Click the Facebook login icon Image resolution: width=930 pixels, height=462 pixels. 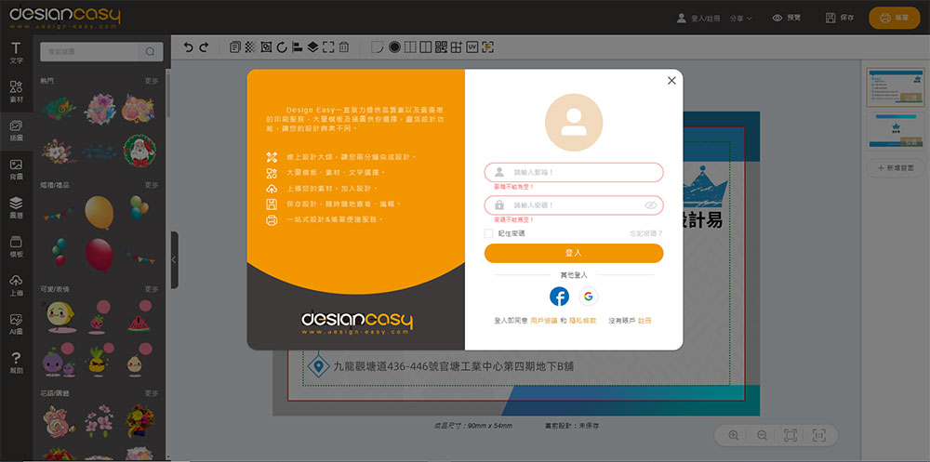(559, 297)
